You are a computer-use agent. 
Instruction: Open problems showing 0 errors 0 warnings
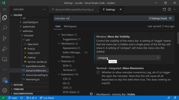31,98
